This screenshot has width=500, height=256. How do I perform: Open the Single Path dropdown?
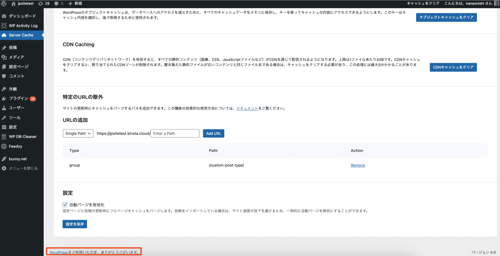point(78,133)
